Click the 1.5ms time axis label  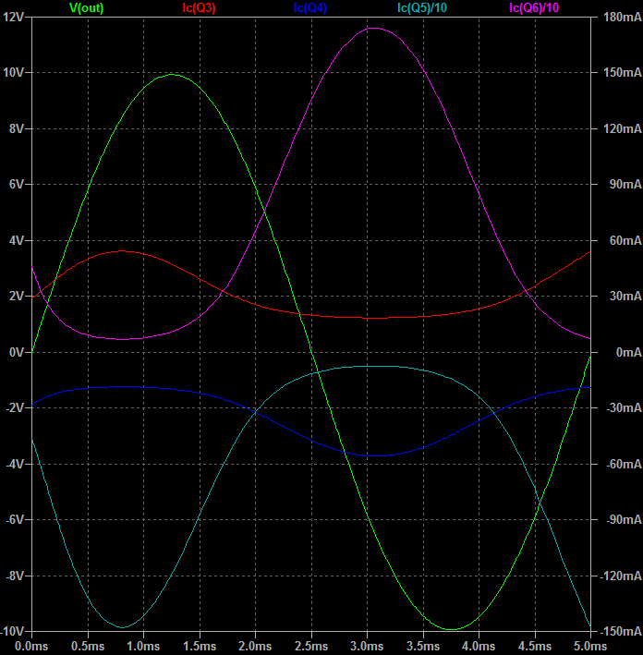click(200, 647)
